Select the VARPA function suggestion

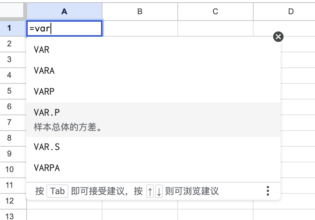click(47, 168)
